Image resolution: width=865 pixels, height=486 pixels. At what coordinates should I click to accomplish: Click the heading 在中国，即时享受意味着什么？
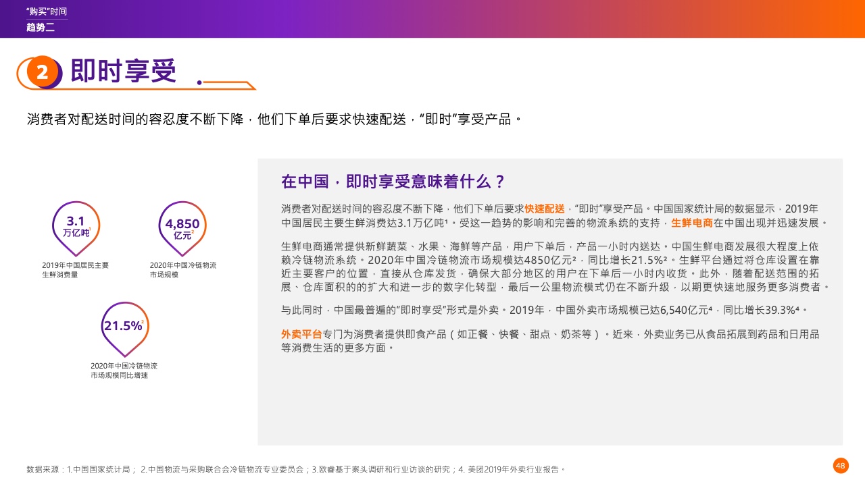point(393,182)
